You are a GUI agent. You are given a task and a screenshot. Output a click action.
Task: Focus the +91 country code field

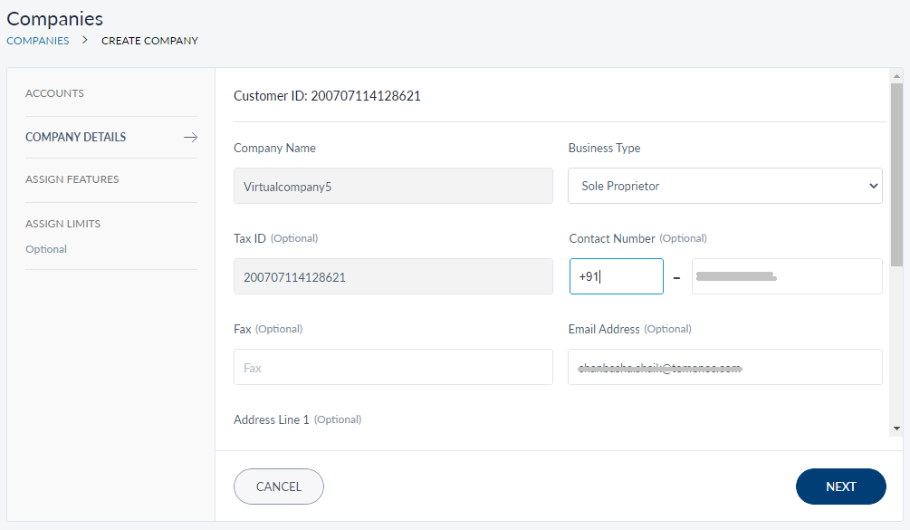coord(616,276)
